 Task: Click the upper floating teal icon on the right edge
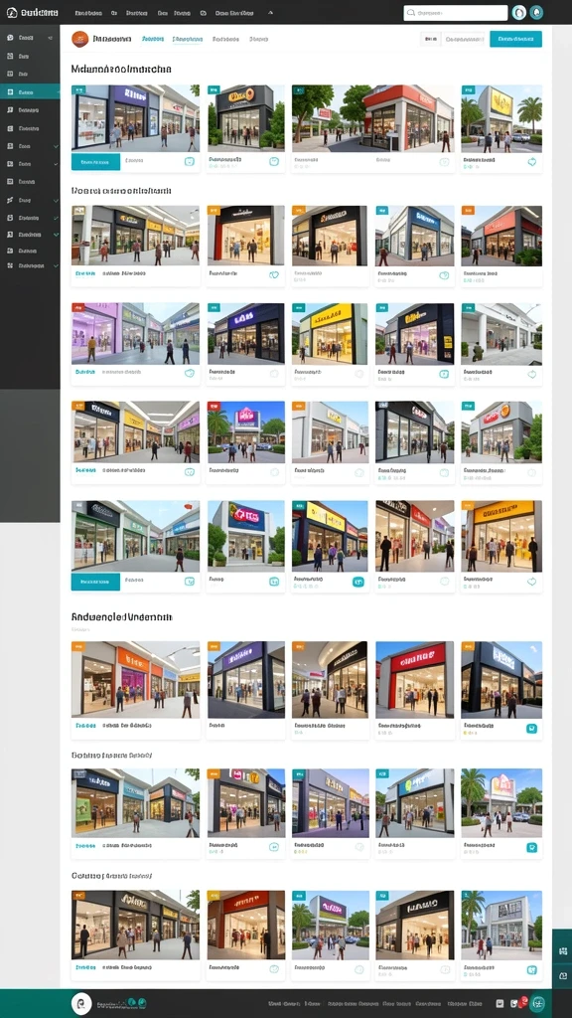[x=563, y=950]
